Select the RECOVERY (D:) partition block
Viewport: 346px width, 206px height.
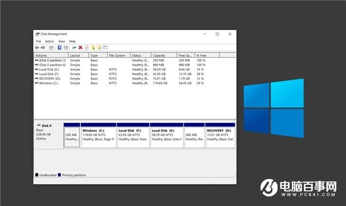coord(220,135)
